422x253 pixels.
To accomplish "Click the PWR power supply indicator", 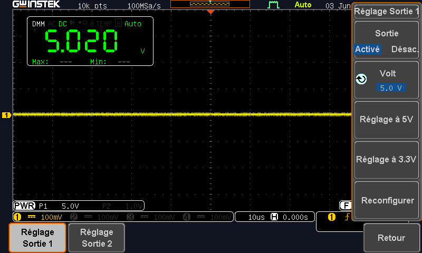I will [24, 206].
